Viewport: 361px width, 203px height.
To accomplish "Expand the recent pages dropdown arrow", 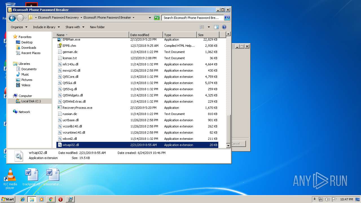I will (25, 18).
